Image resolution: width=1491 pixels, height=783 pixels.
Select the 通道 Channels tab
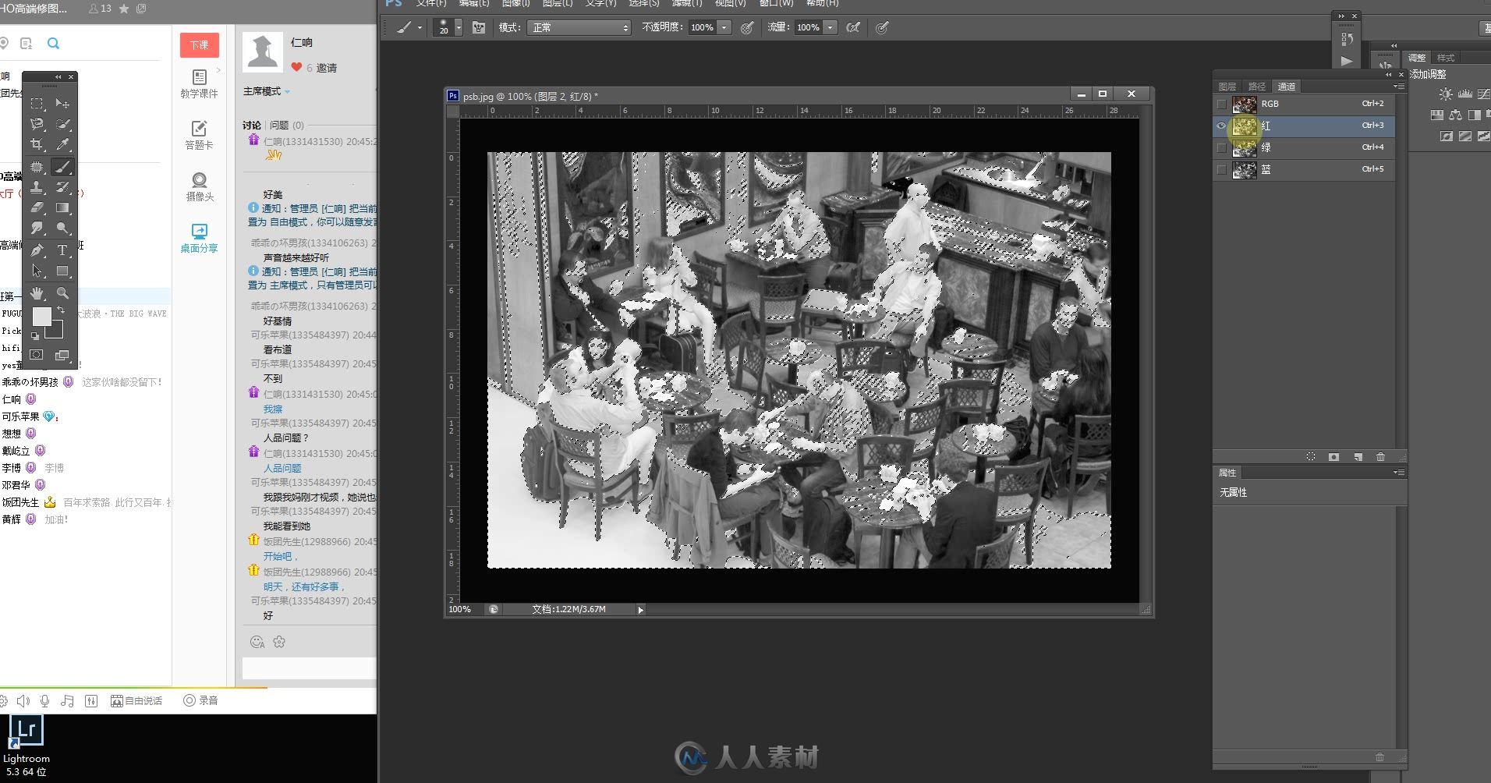tap(1286, 87)
